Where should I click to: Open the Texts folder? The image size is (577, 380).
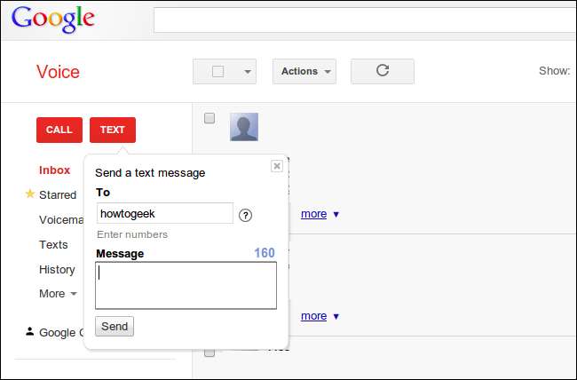53,244
